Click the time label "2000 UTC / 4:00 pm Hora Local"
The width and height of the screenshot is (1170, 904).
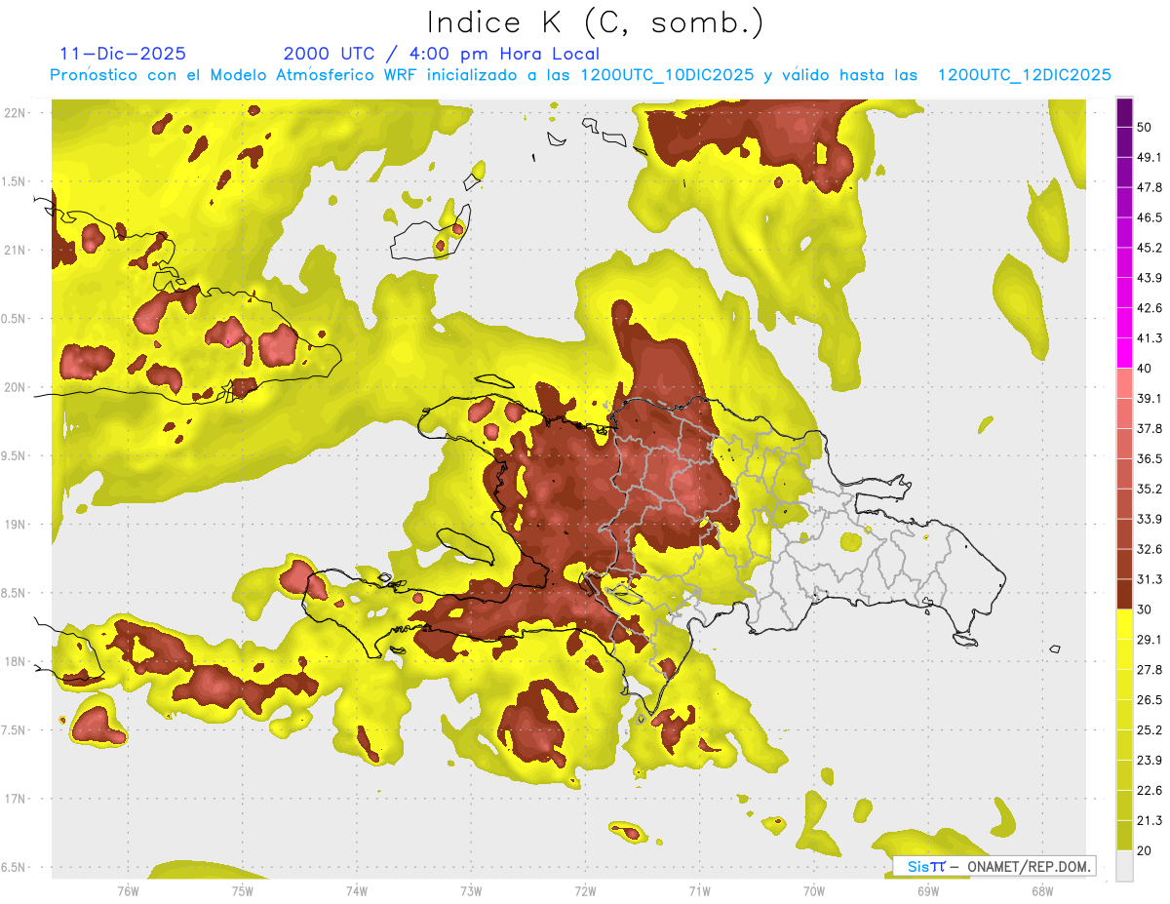tap(442, 54)
